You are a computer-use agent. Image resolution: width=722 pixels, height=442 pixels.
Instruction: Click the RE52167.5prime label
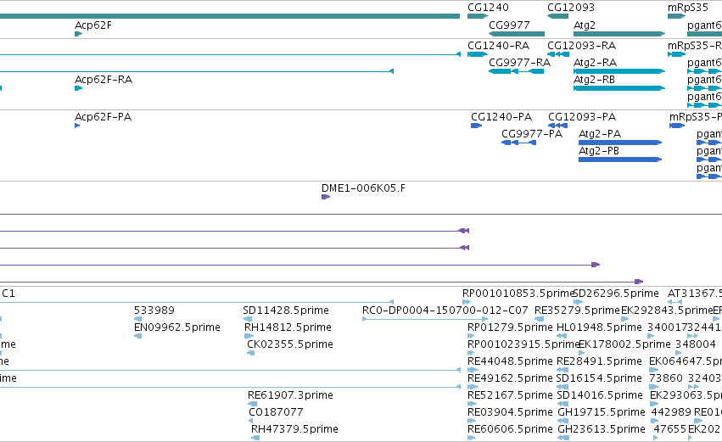tap(509, 394)
